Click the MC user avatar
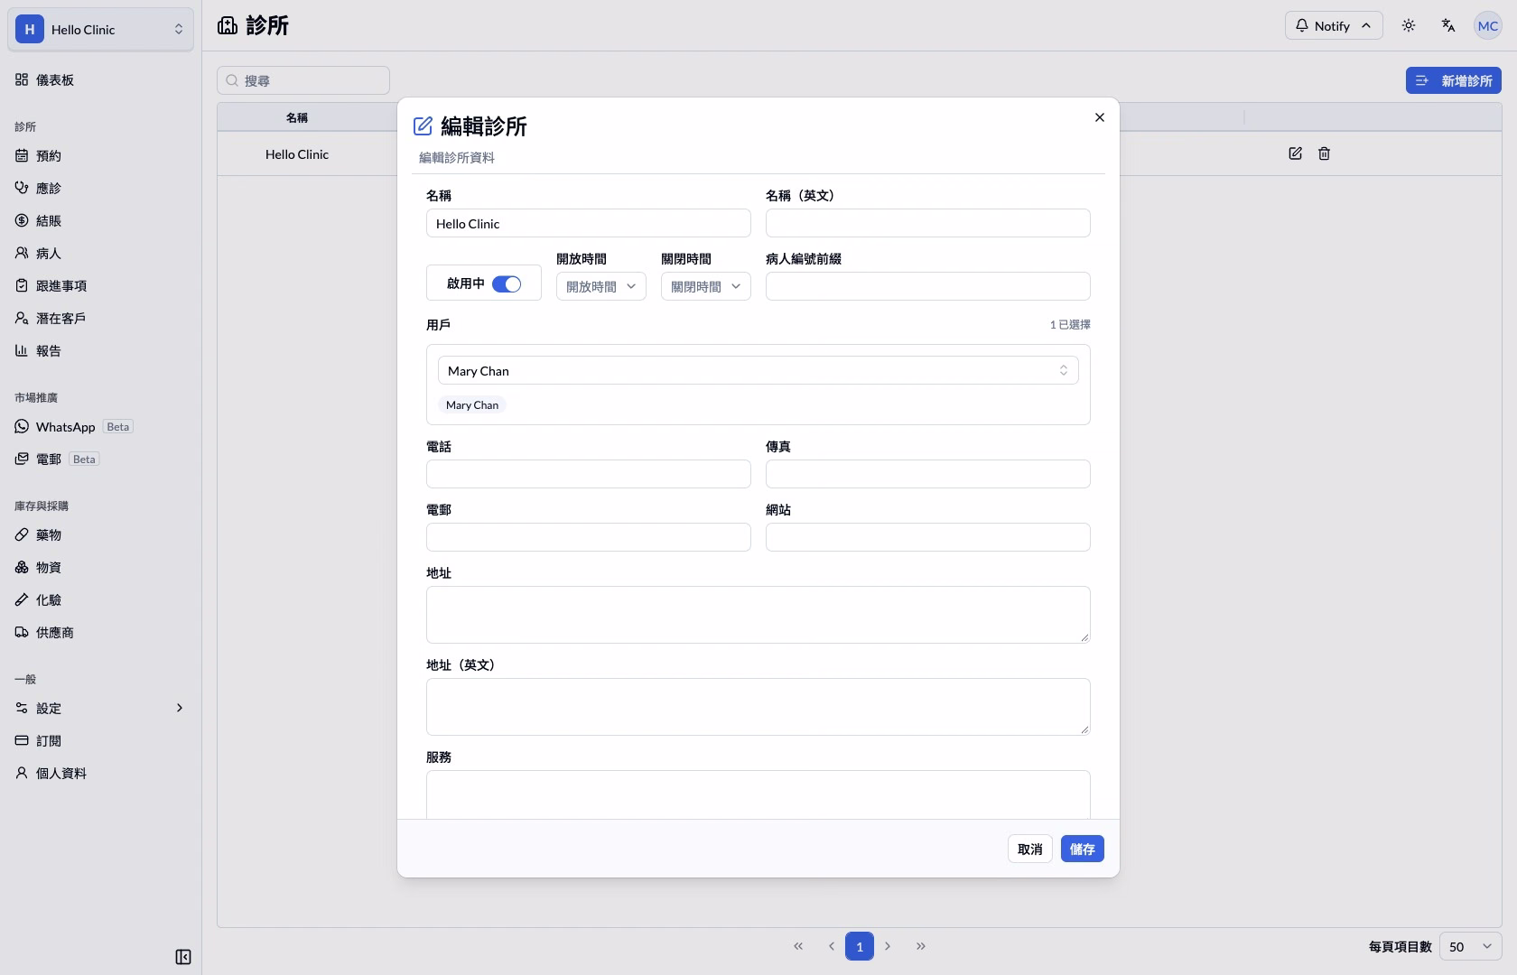The width and height of the screenshot is (1517, 975). pyautogui.click(x=1488, y=25)
